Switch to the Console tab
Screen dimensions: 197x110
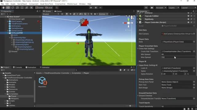coord(17,67)
